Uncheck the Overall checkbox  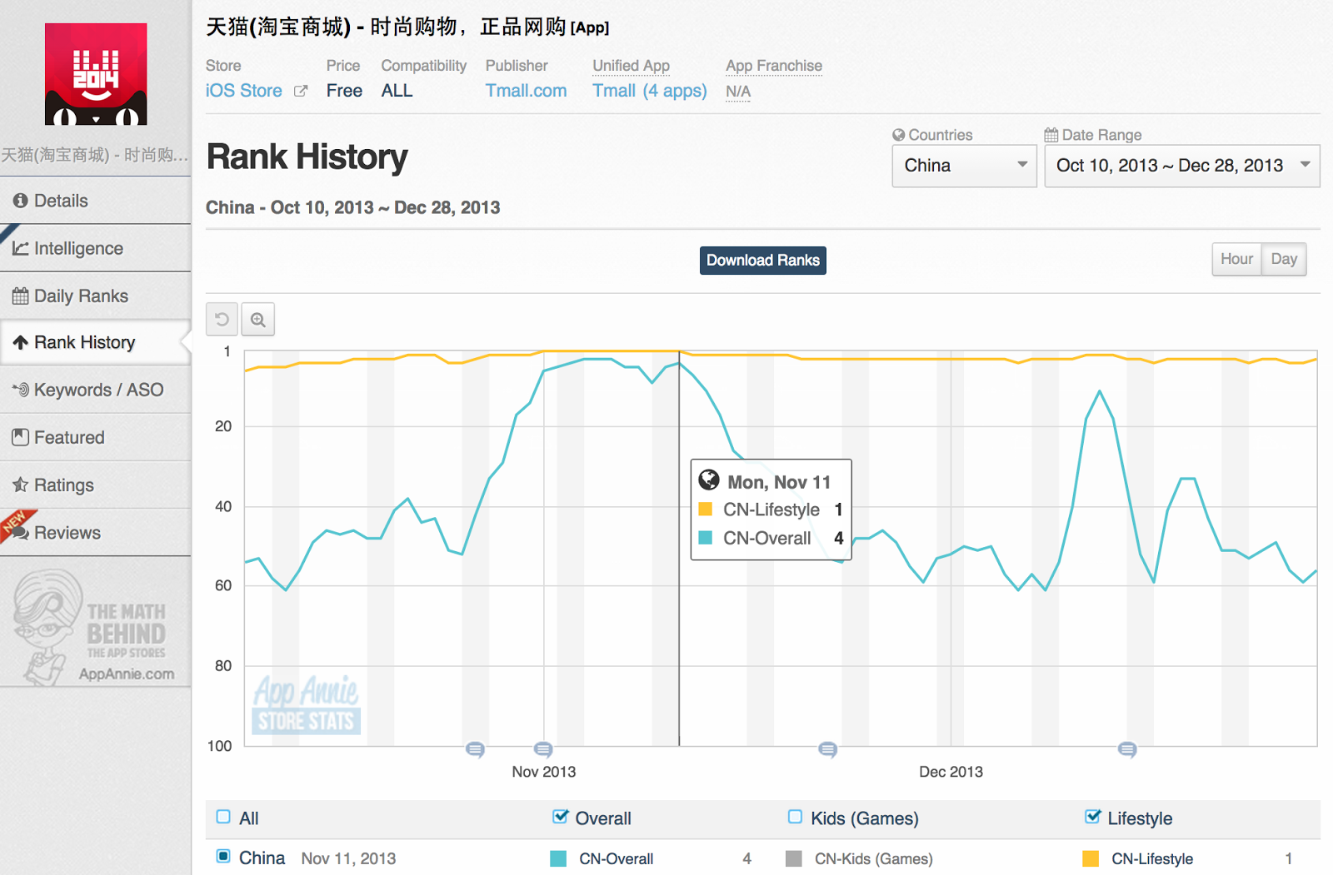point(560,817)
